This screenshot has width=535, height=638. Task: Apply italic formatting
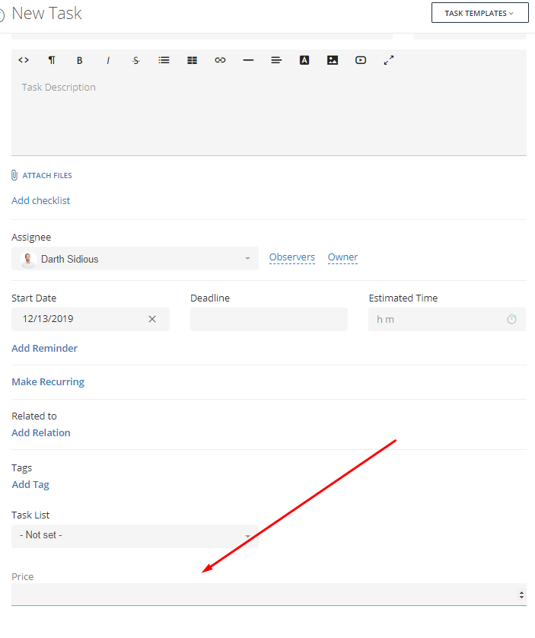point(108,60)
